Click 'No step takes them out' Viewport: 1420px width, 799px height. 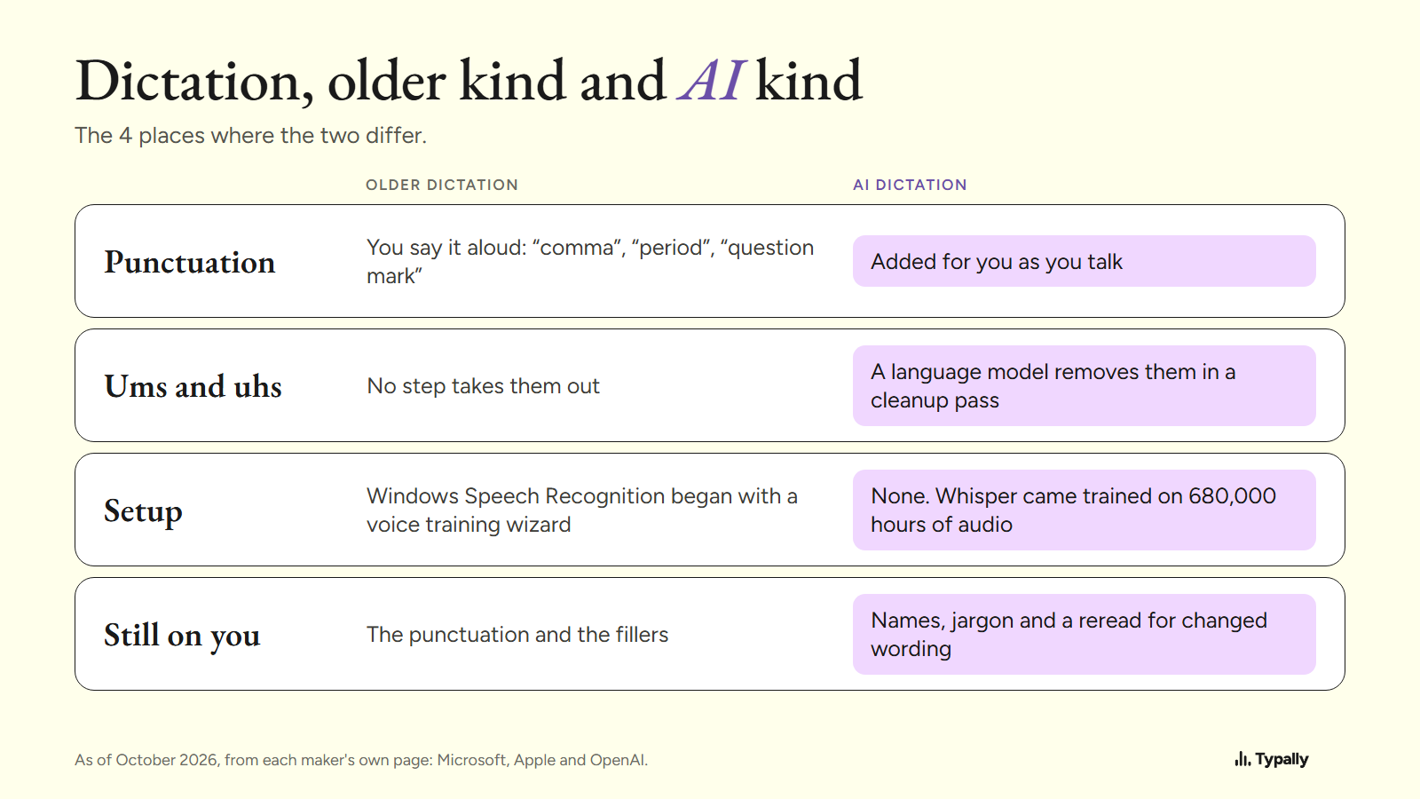click(484, 386)
